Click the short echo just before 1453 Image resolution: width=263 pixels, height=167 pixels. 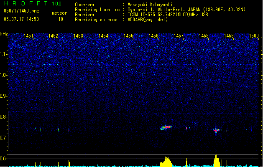point(69,130)
